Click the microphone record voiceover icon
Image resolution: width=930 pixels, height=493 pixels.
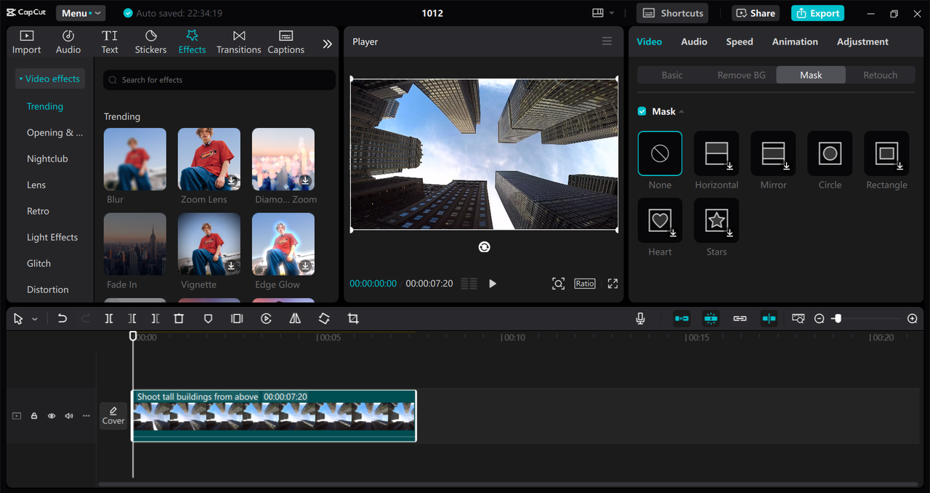point(640,318)
